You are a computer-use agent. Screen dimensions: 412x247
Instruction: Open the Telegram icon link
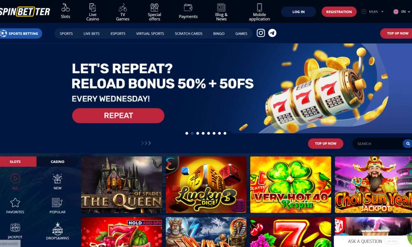pyautogui.click(x=272, y=33)
